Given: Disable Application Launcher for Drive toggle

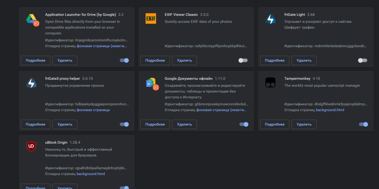Looking at the screenshot, I should pyautogui.click(x=124, y=61).
